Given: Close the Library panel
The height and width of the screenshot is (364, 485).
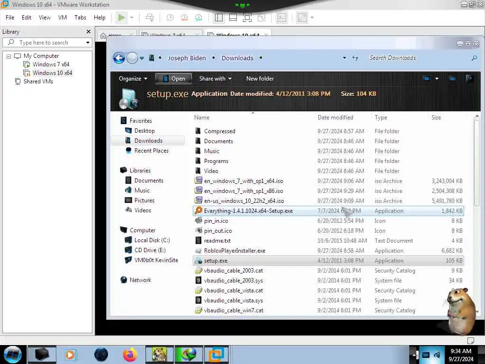Looking at the screenshot, I should (89, 32).
